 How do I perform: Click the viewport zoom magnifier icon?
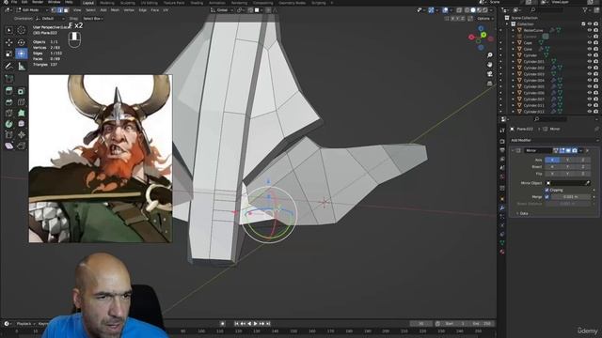tap(490, 55)
